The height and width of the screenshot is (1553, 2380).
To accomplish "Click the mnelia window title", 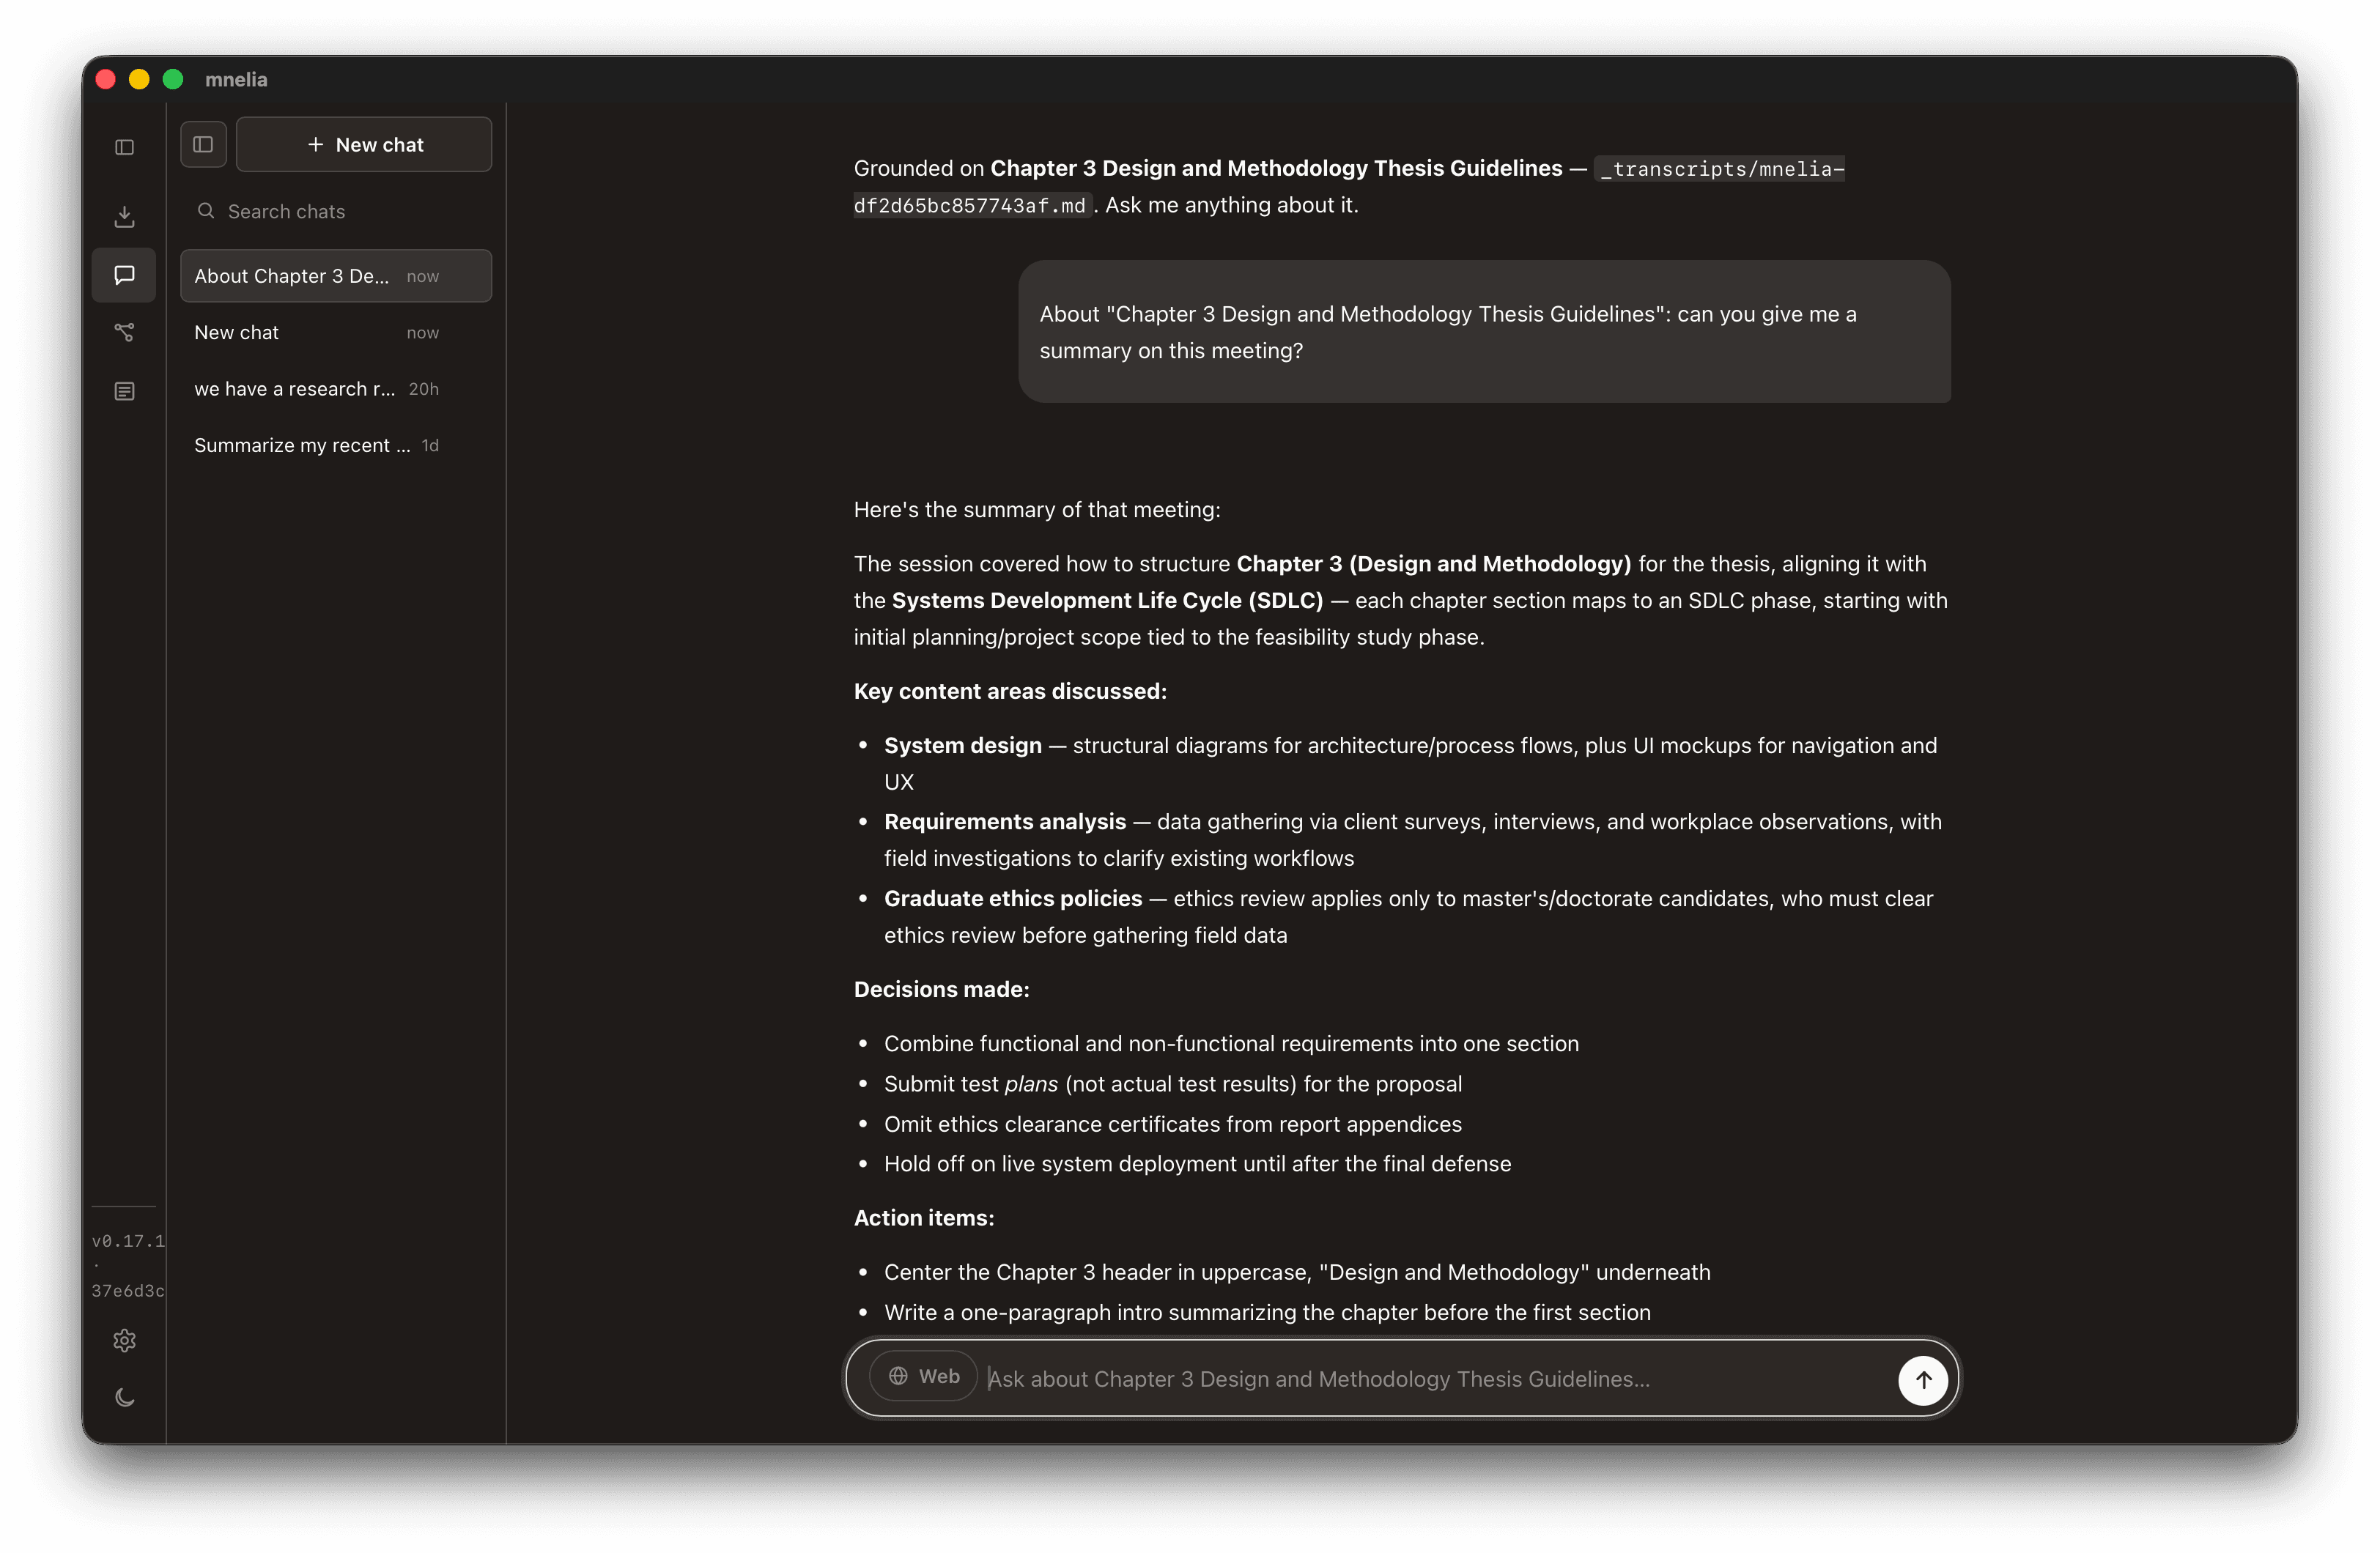I will pyautogui.click(x=236, y=79).
